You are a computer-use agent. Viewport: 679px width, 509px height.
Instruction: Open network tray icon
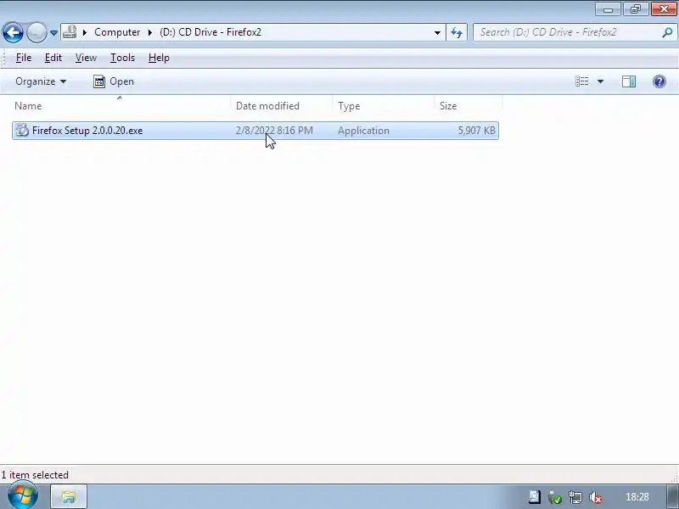575,498
